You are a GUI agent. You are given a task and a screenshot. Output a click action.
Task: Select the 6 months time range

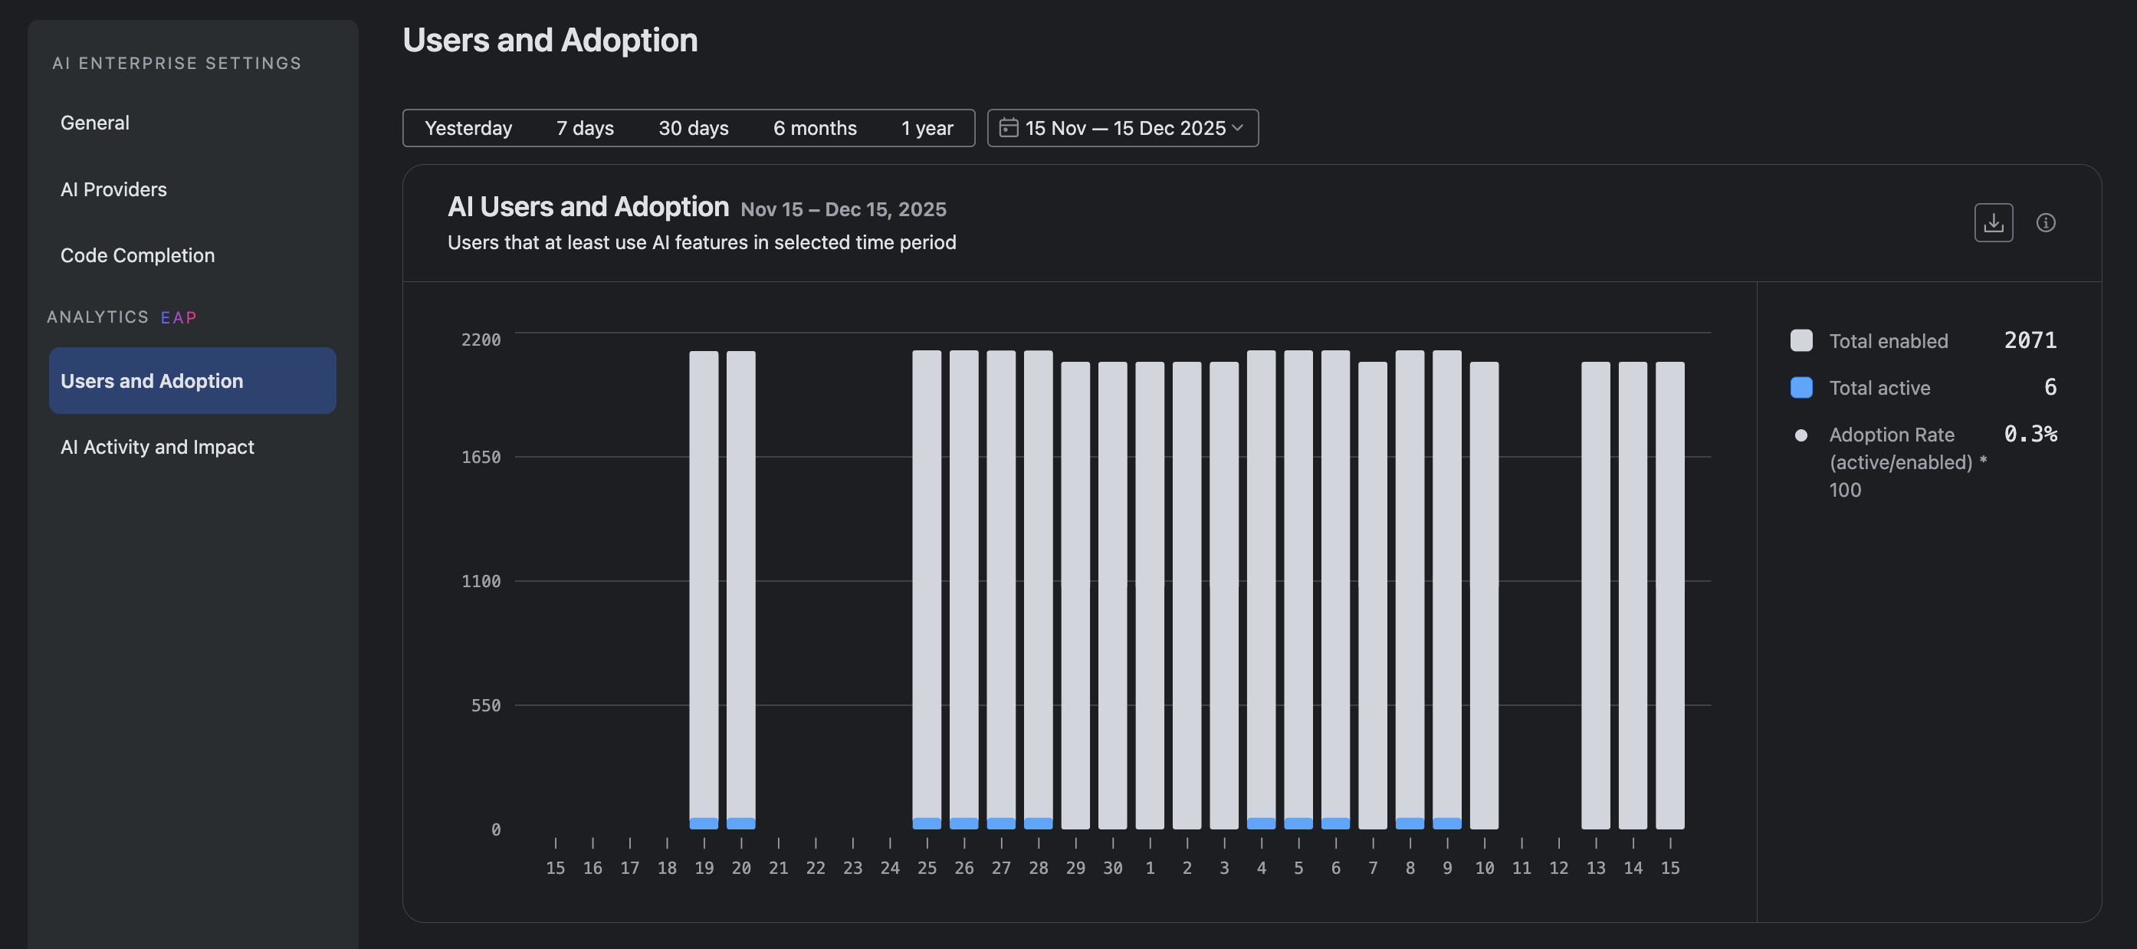pos(815,128)
